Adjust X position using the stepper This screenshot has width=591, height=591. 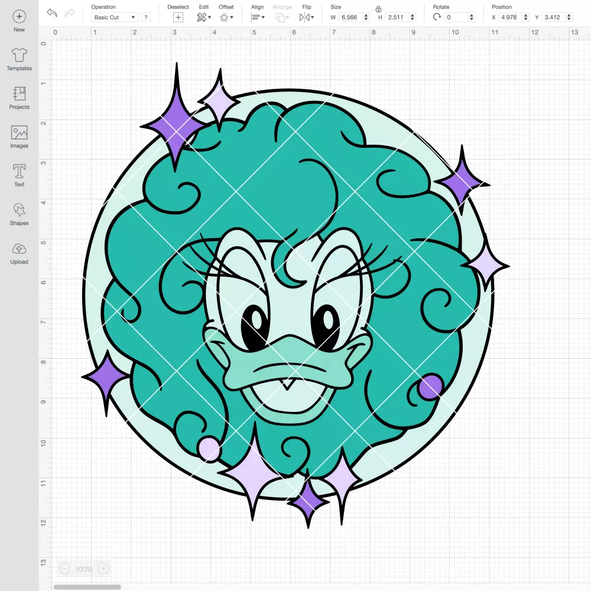tap(526, 17)
